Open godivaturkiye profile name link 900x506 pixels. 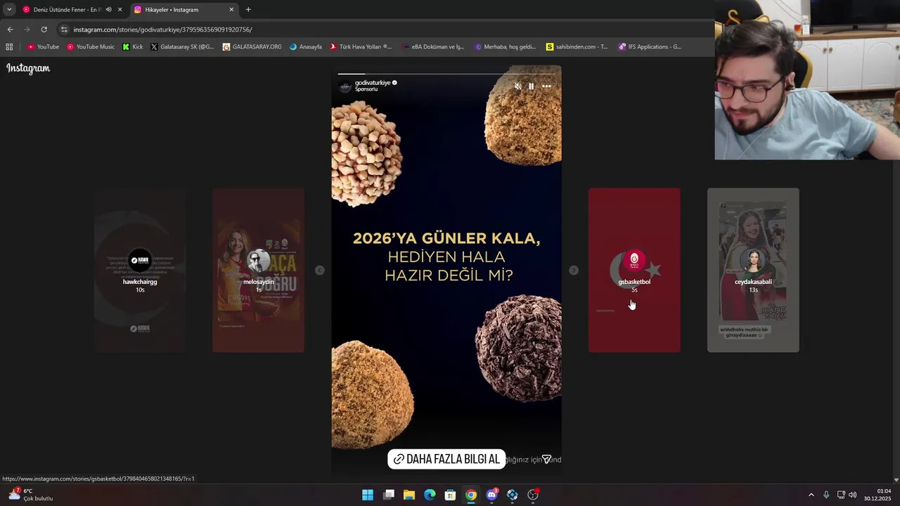pos(373,82)
